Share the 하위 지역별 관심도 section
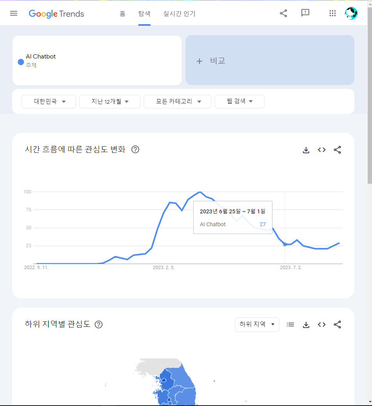The height and width of the screenshot is (406, 372). point(337,324)
